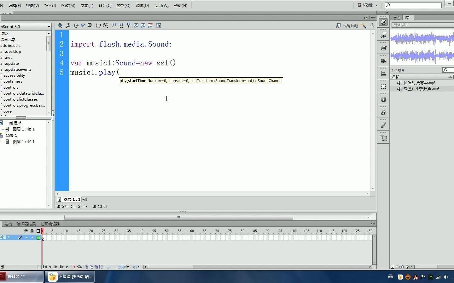Open the 插入(I) menu
This screenshot has height=283, width=454.
(50, 5)
